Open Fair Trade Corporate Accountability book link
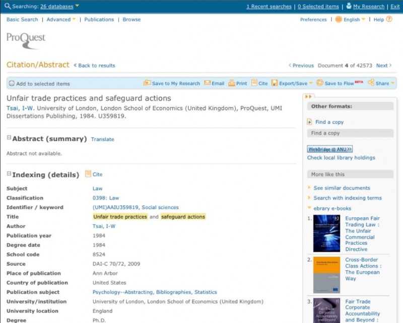Screen dimensions: 403x323 [362, 311]
